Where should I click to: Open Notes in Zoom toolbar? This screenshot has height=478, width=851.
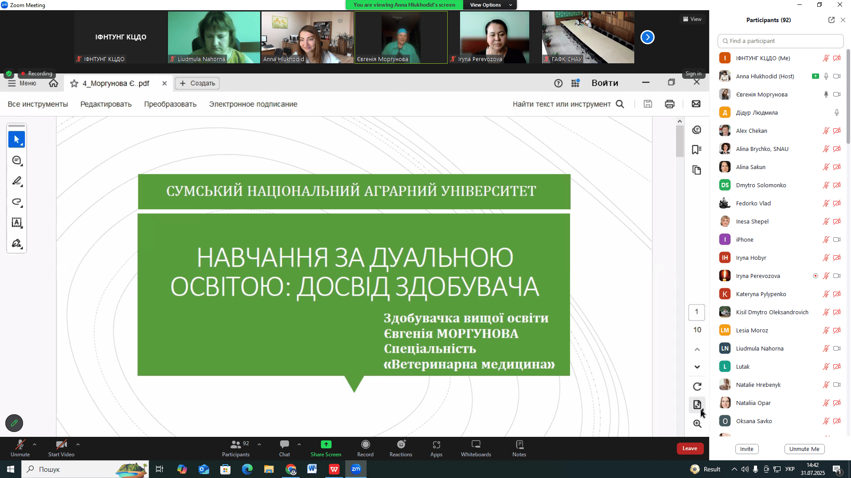pyautogui.click(x=519, y=448)
